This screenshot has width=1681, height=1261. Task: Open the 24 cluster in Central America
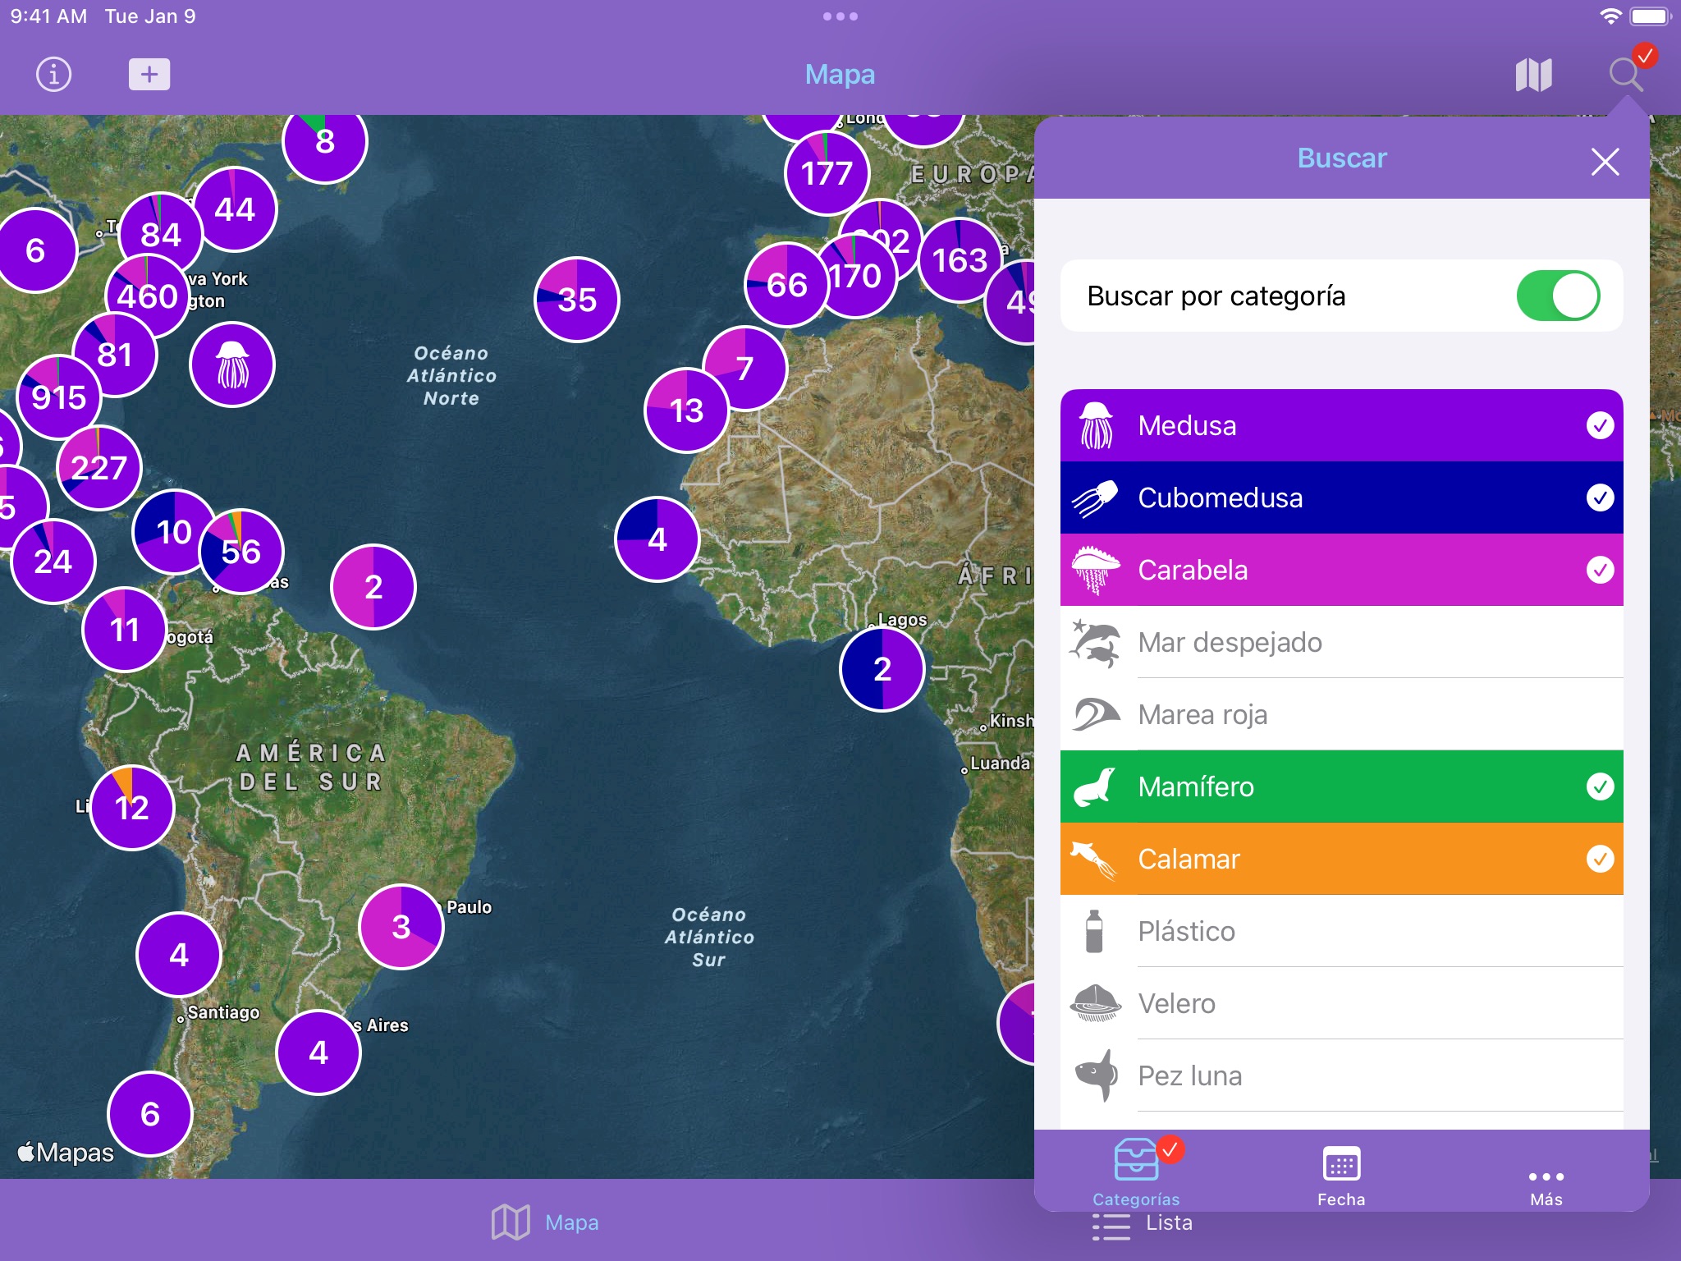[x=53, y=562]
